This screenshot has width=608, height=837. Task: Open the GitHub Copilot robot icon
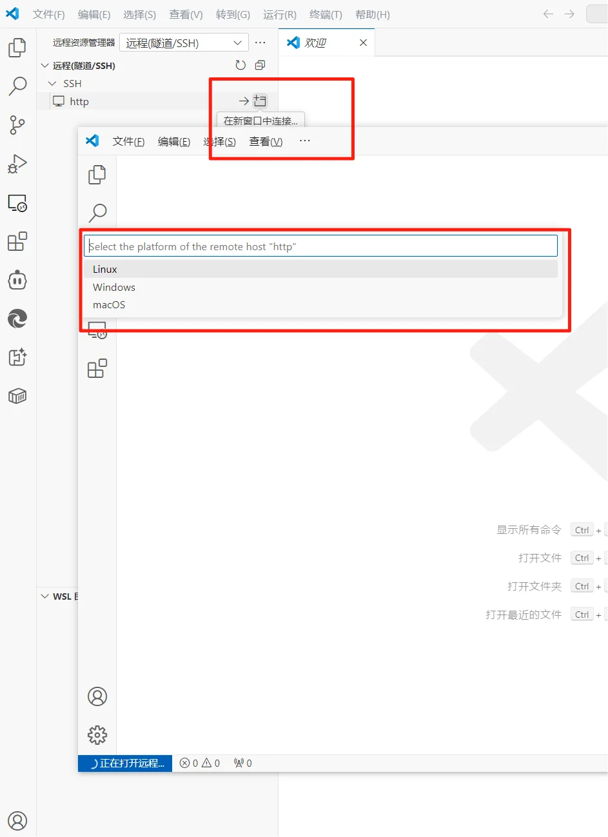coord(17,279)
